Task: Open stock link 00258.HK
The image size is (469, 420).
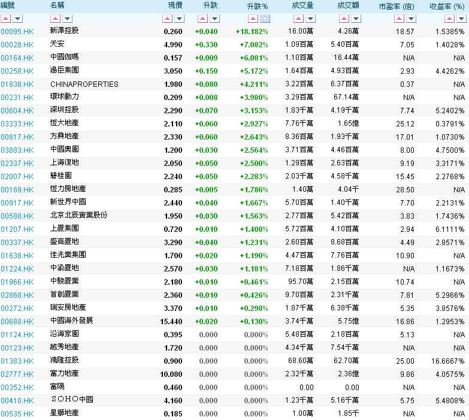Action: (17, 71)
